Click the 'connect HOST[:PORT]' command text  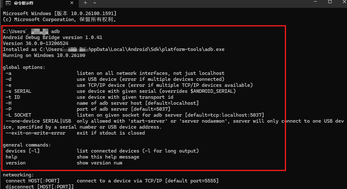33,181
